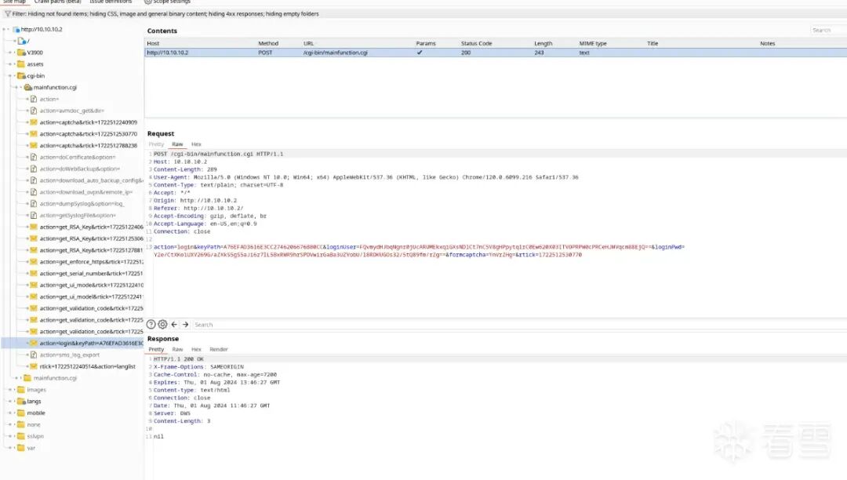Viewport: 847px width, 480px height.
Task: Click the assets folder icon
Action: (22, 64)
